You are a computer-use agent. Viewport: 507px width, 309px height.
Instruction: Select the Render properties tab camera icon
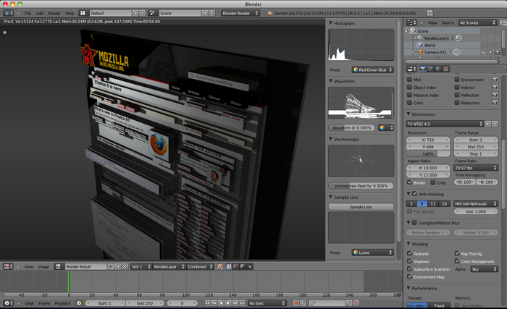point(422,69)
